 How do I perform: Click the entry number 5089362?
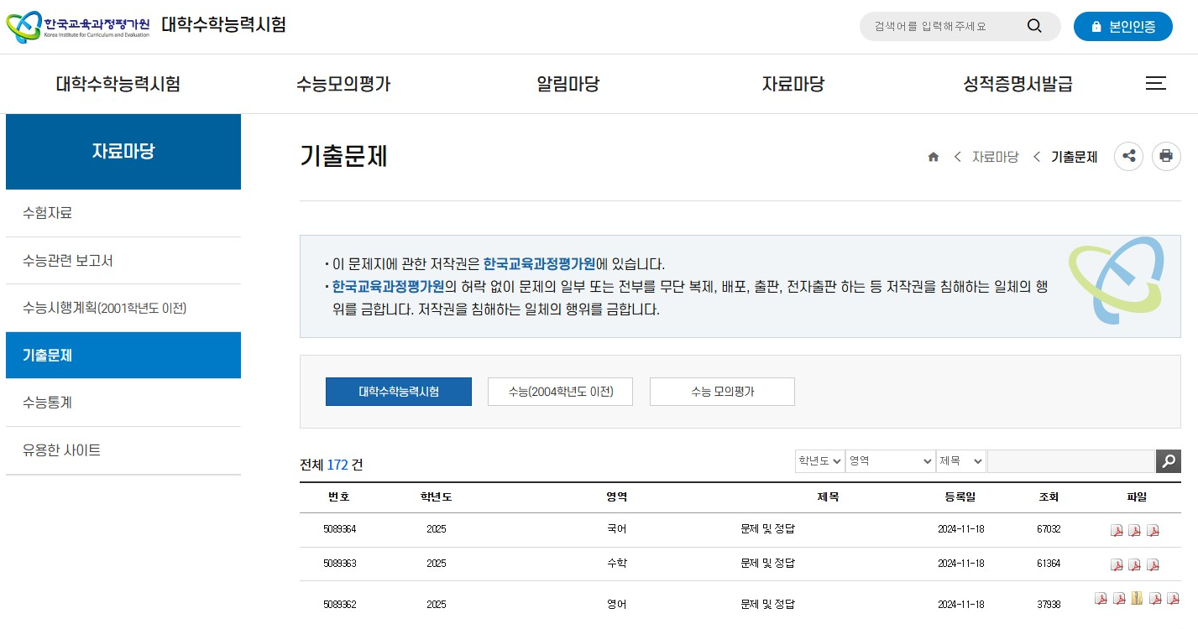(339, 605)
